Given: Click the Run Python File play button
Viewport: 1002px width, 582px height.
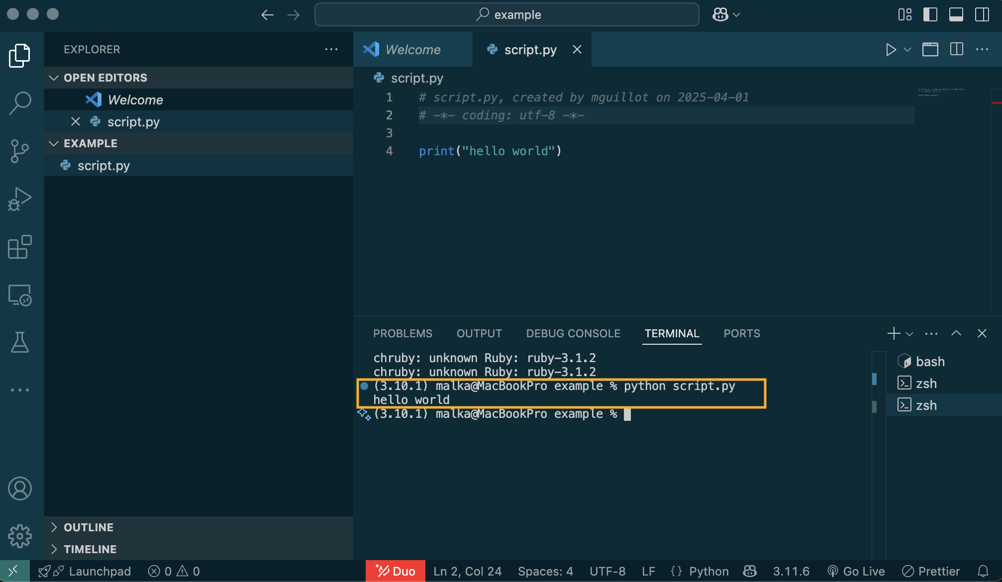Looking at the screenshot, I should coord(891,50).
